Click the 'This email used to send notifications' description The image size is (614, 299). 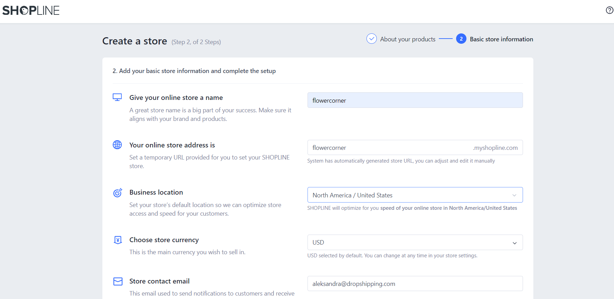(212, 293)
